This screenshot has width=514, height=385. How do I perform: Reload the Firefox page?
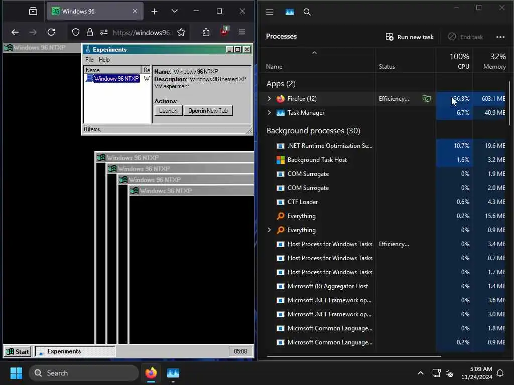click(x=51, y=32)
